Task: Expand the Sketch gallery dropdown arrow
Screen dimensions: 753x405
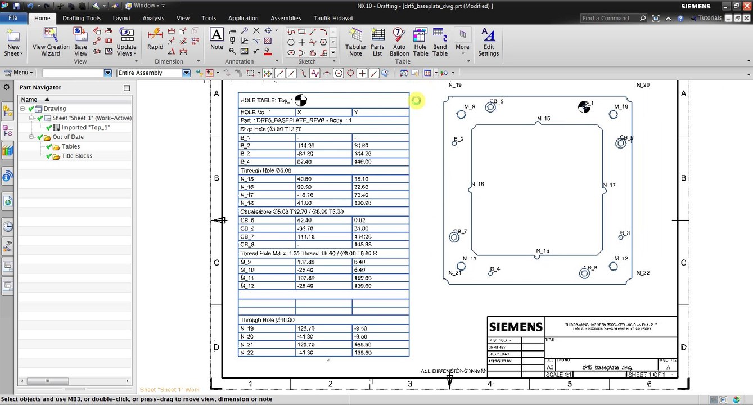Action: [x=333, y=53]
